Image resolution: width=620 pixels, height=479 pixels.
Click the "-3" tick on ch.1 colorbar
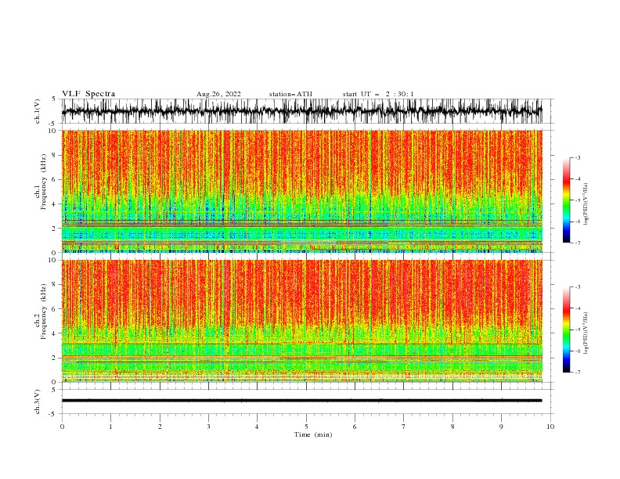point(577,157)
